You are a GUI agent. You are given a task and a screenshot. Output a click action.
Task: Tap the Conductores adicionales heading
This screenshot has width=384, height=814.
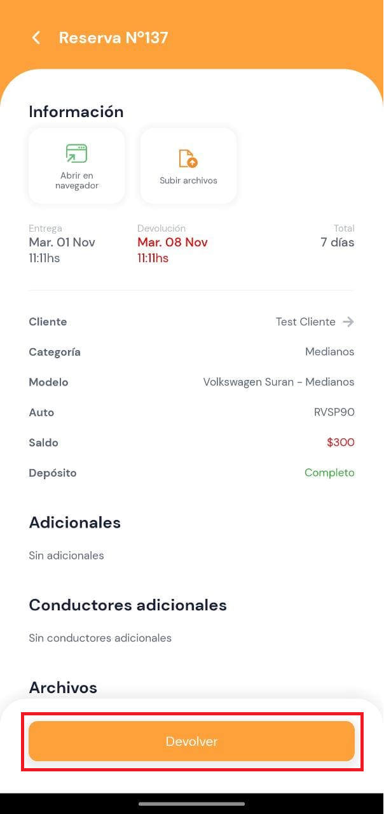coord(128,605)
